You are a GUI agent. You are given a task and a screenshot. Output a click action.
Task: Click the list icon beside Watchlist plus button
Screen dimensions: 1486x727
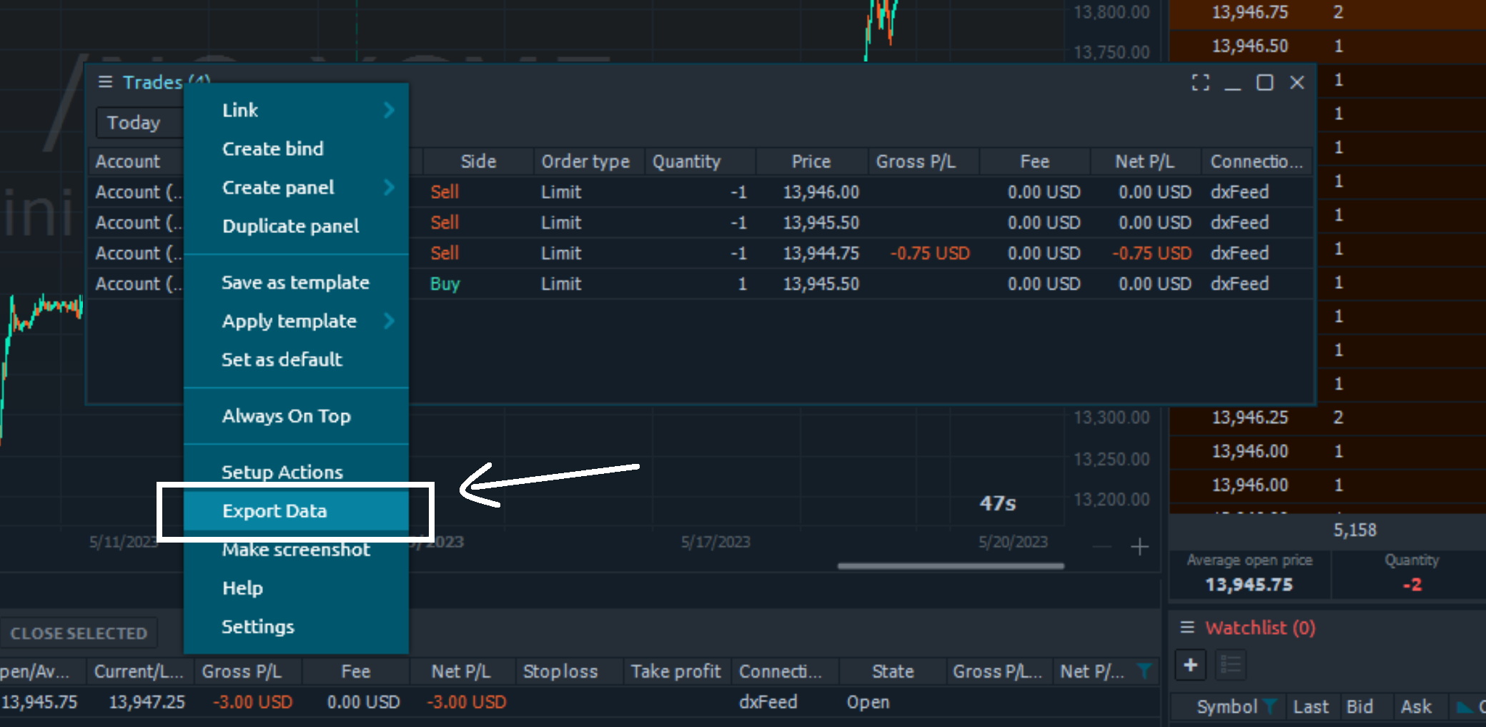tap(1230, 666)
